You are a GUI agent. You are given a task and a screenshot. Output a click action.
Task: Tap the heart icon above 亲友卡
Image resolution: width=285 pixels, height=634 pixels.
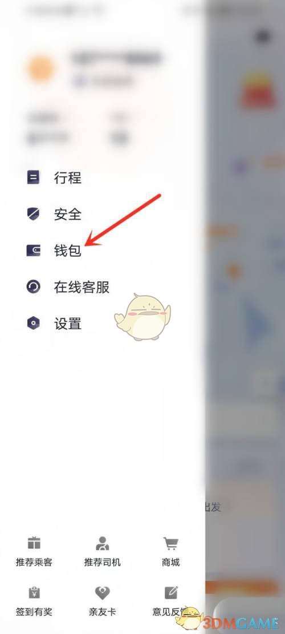point(102,593)
